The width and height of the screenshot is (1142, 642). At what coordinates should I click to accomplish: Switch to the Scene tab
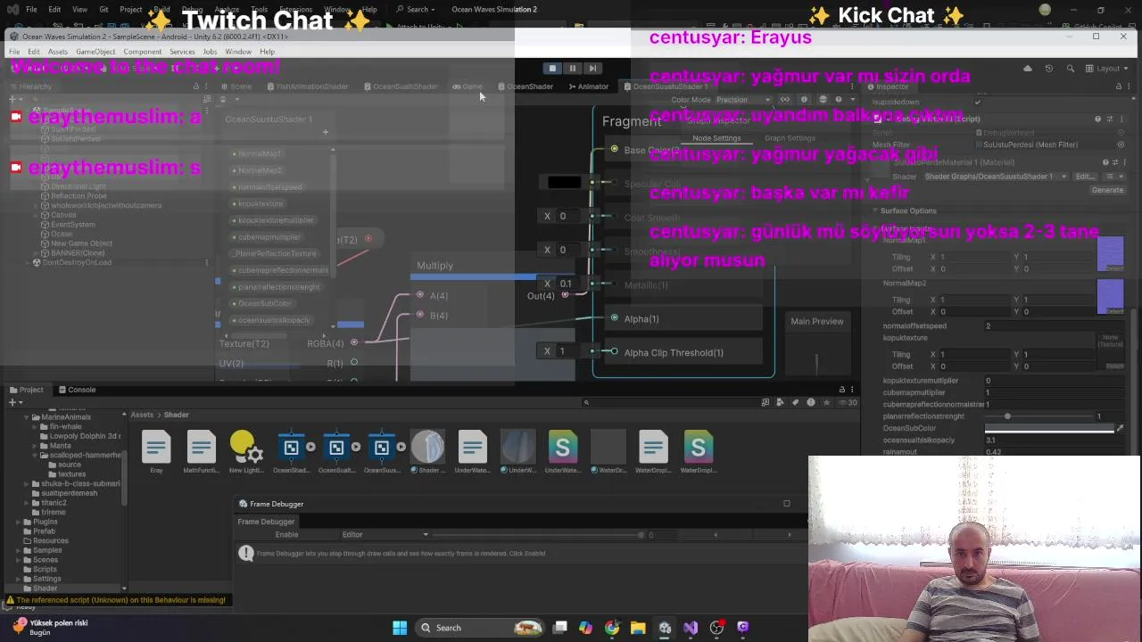click(x=236, y=86)
